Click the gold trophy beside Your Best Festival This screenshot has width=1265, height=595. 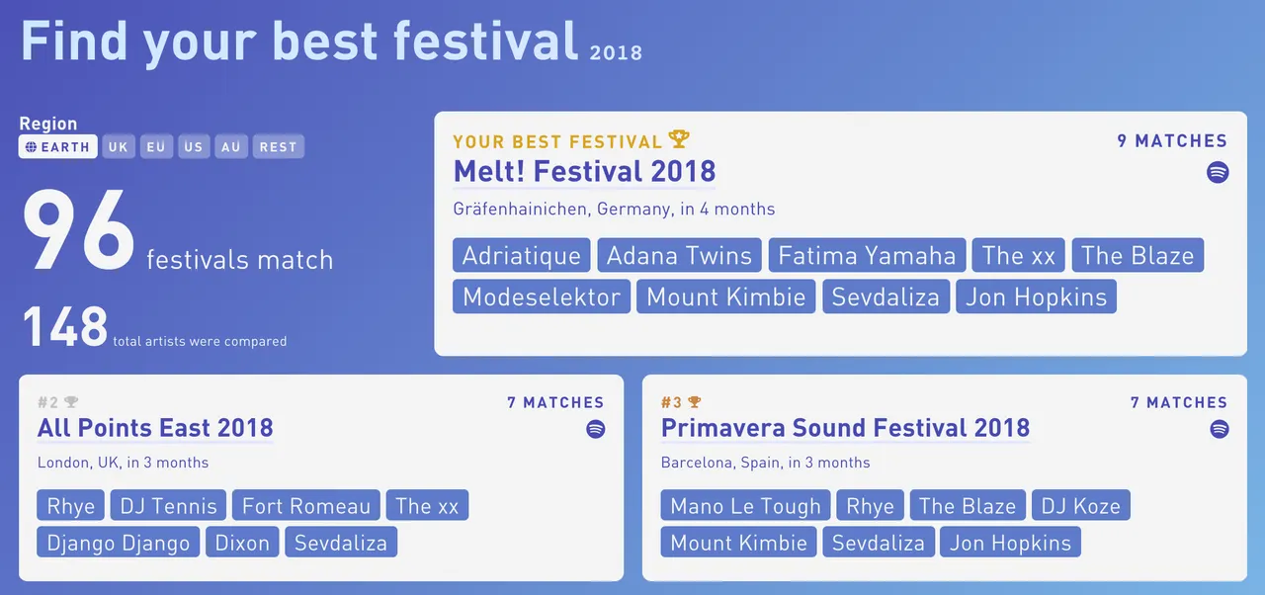click(679, 140)
